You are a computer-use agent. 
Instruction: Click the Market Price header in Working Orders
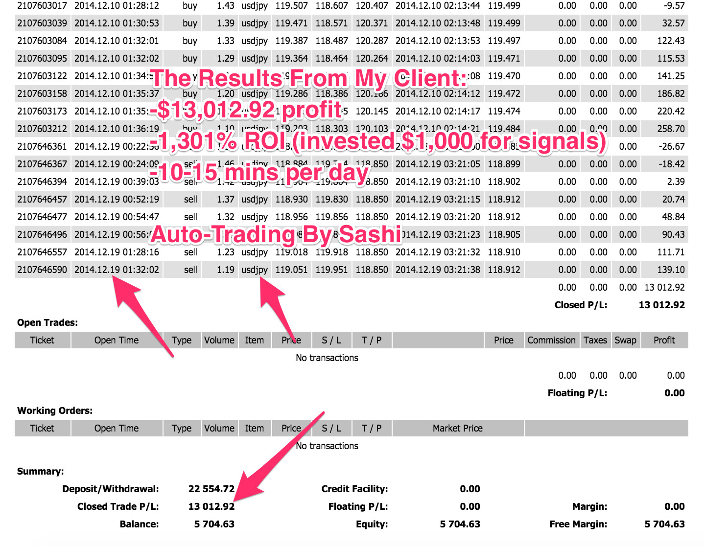(457, 428)
